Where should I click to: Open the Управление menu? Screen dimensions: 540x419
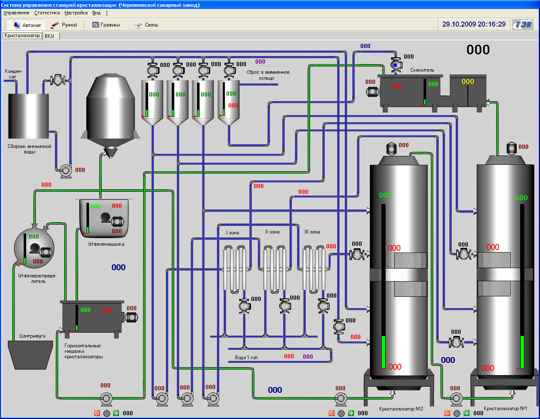coord(16,13)
